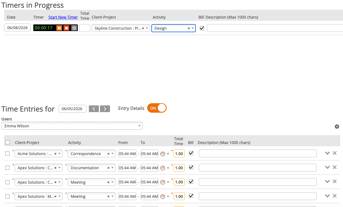Uncheck the Bill checkbox for the timer
The image size is (343, 207).
pyautogui.click(x=202, y=28)
